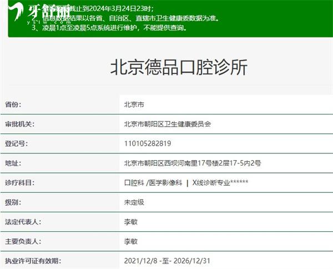Select 李敏 in 法定代表人 row
This screenshot has height=269, width=333.
point(131,222)
